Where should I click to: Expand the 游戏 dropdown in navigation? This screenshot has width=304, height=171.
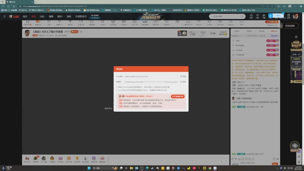60,16
